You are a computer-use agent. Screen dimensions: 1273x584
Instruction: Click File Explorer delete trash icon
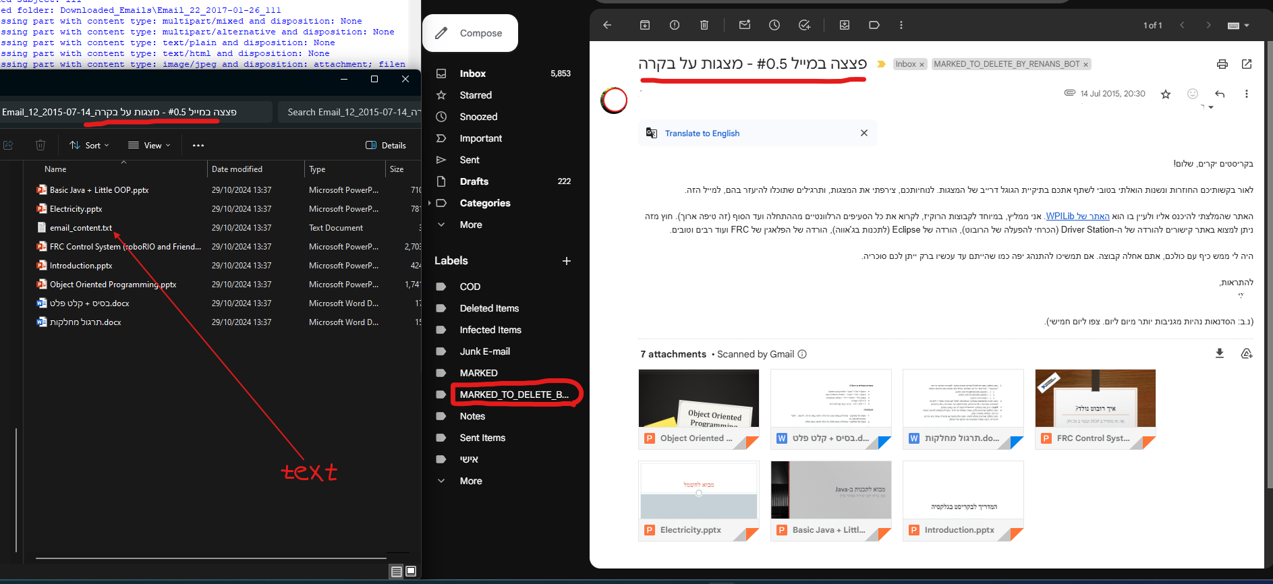pyautogui.click(x=40, y=145)
